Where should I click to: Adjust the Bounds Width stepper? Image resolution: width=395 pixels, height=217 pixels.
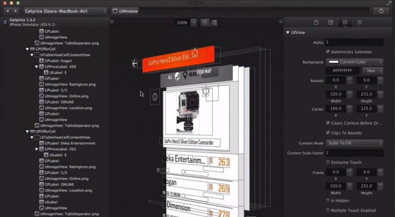(350, 94)
